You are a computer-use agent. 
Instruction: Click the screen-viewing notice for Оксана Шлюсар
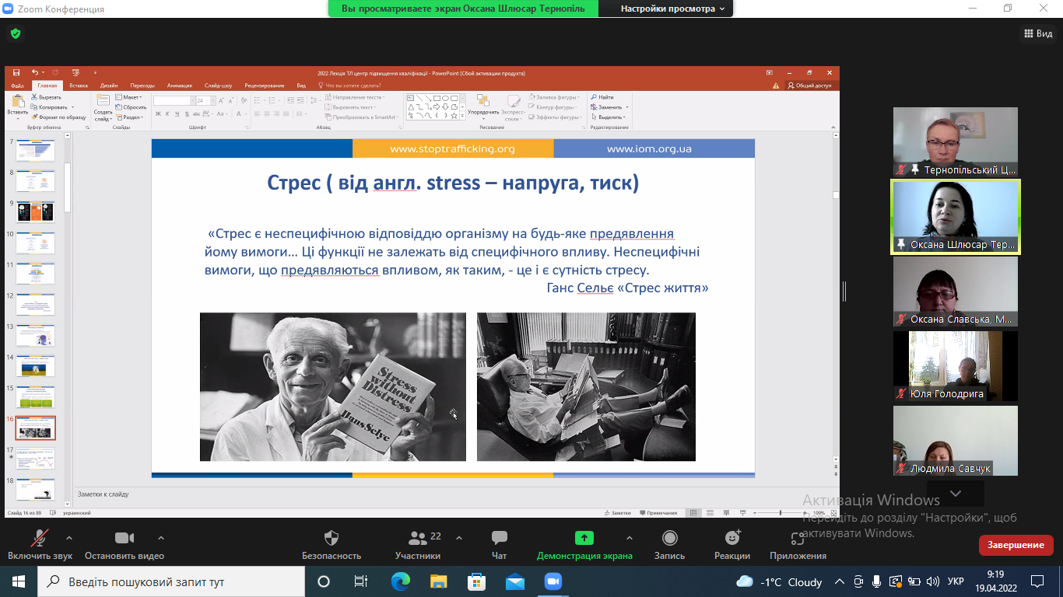[464, 9]
